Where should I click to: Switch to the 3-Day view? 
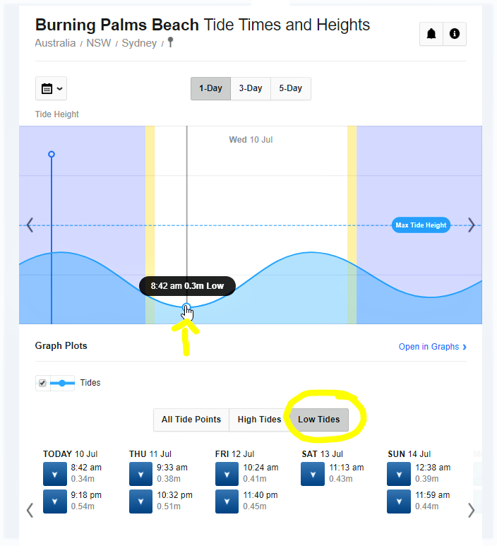click(251, 88)
